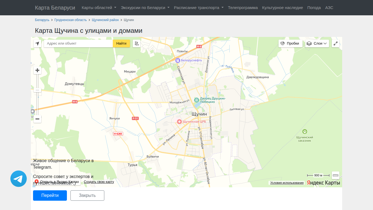Viewport: 373px width, 210px height.
Task: Click the geolocation arrow icon on map
Action: coord(37,43)
